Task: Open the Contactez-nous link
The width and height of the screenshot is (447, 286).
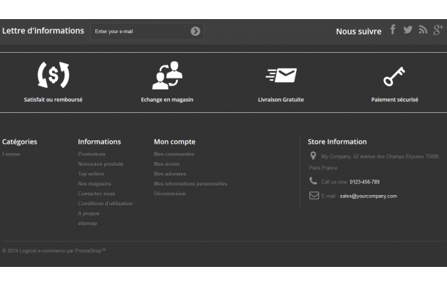Action: pos(97,194)
